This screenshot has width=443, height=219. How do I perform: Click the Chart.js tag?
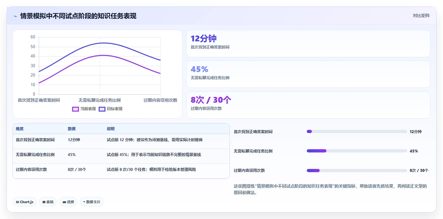tap(25, 202)
